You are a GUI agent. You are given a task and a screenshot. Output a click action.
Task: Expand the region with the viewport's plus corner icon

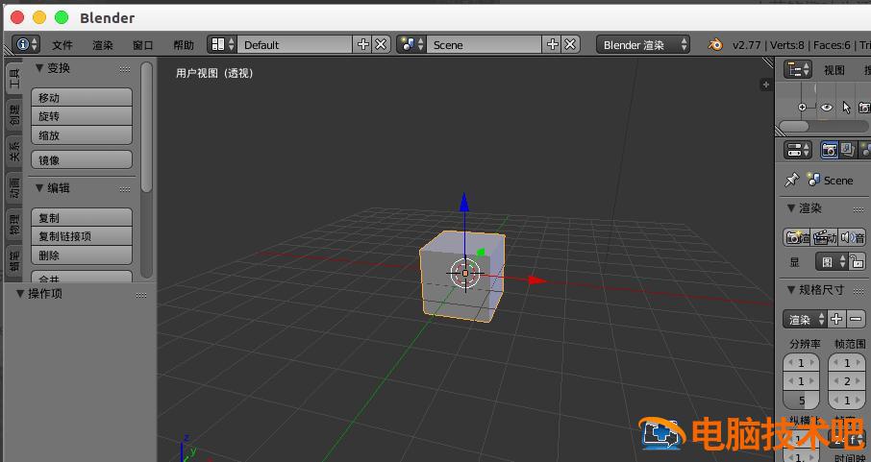(766, 85)
